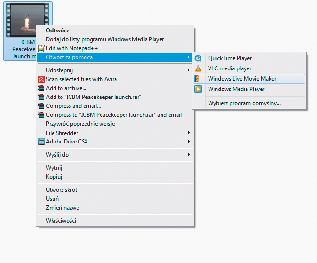This screenshot has width=317, height=263.
Task: Click the Adobe Drive CS4 icon
Action: [41, 142]
